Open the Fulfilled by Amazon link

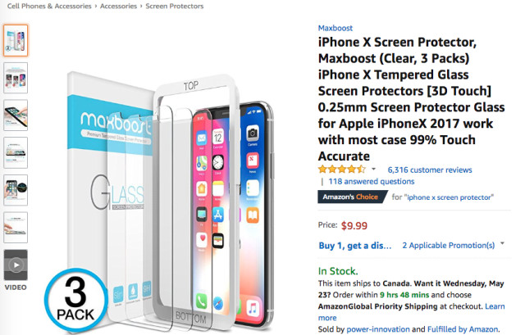463,329
